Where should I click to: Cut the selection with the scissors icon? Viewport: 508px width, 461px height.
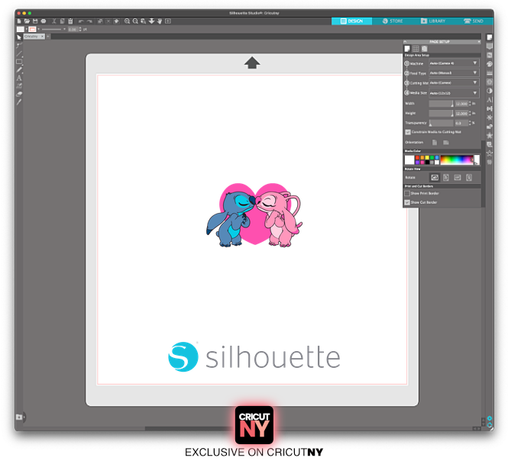(54, 21)
